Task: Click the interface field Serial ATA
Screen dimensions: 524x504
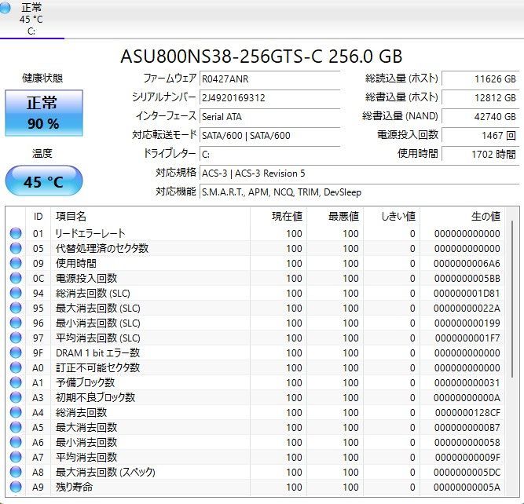Action: click(x=269, y=116)
